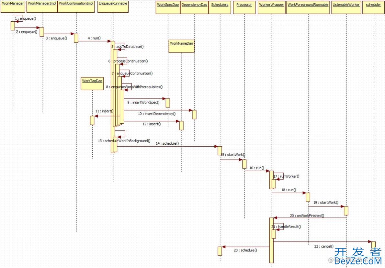This screenshot has width=385, height=268.
Task: Select the '7 : enqueueContinuation()' label
Action: click(132, 73)
